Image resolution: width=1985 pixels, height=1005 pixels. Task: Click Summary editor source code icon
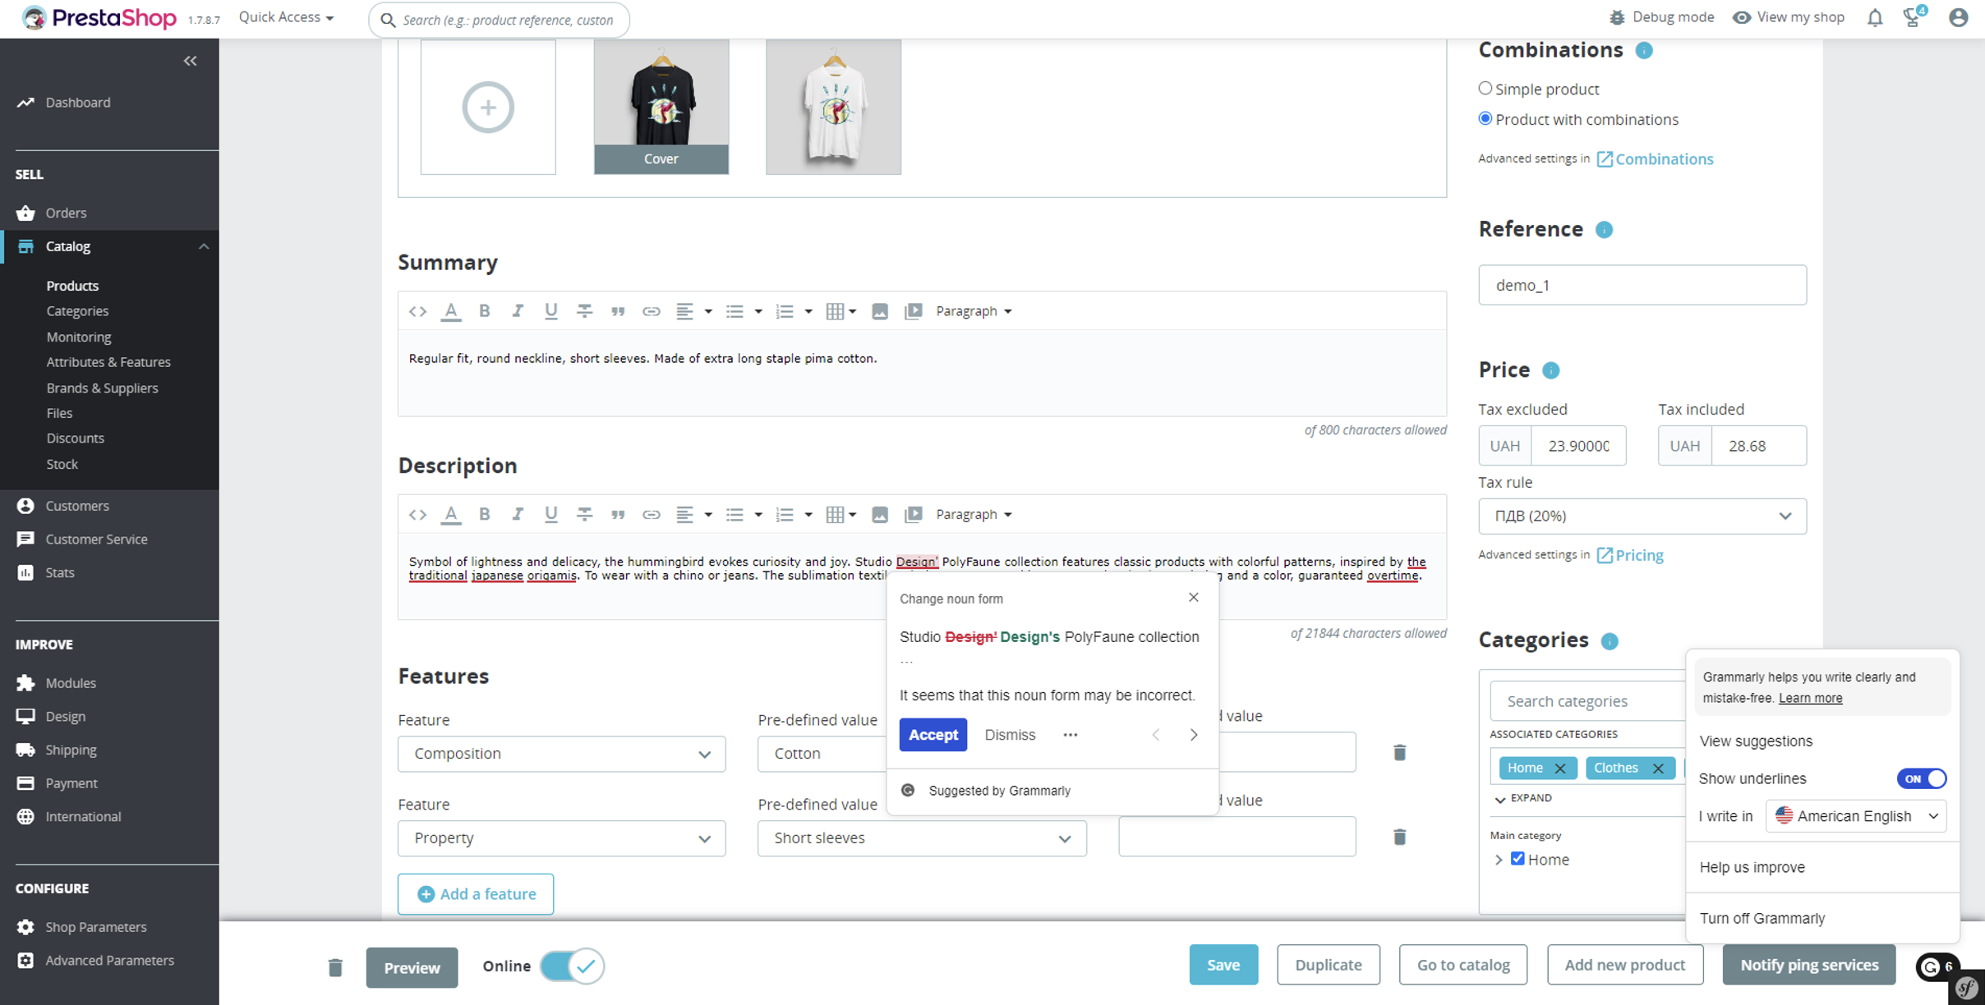[417, 311]
